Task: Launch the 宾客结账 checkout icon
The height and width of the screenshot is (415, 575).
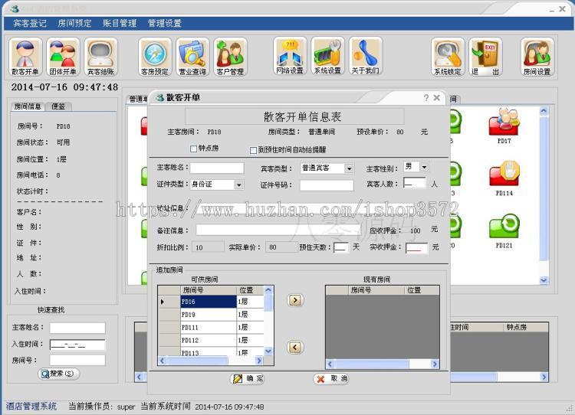Action: (101, 57)
